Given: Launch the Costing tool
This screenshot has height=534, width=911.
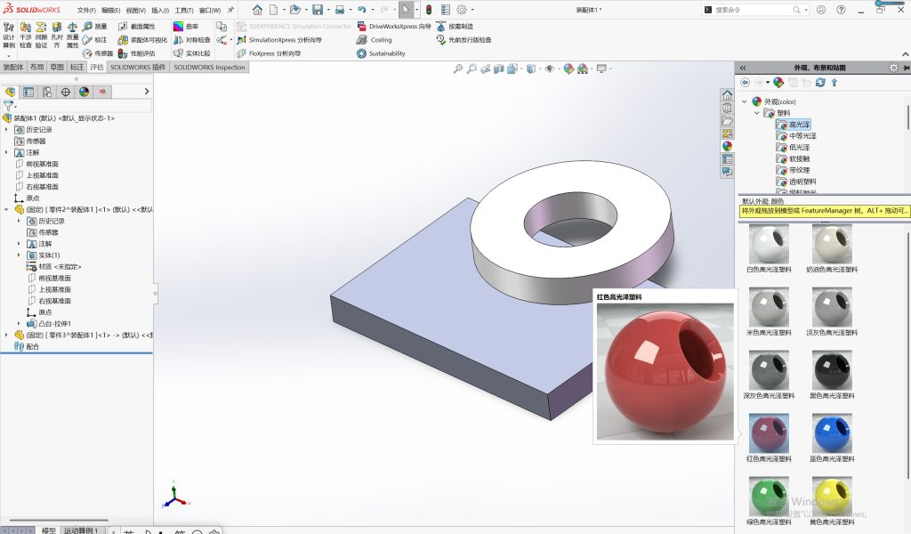Looking at the screenshot, I should [375, 39].
